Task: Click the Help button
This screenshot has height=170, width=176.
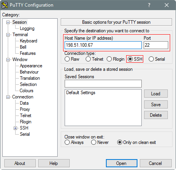Action: pos(54,163)
